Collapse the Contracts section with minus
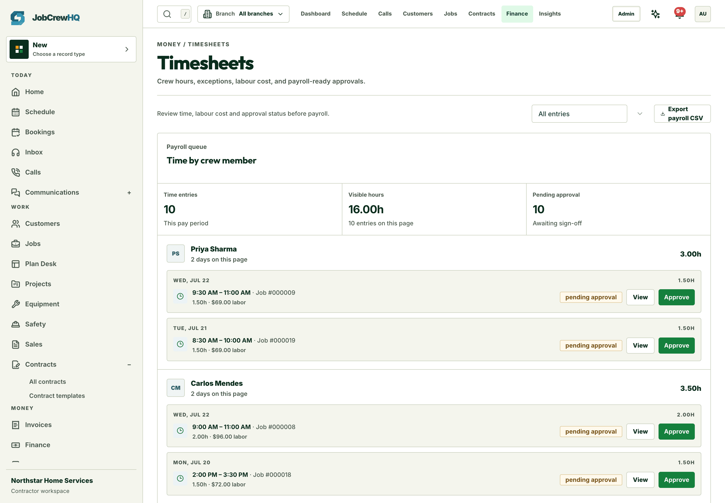Screen dimensions: 725x503 click(129, 365)
